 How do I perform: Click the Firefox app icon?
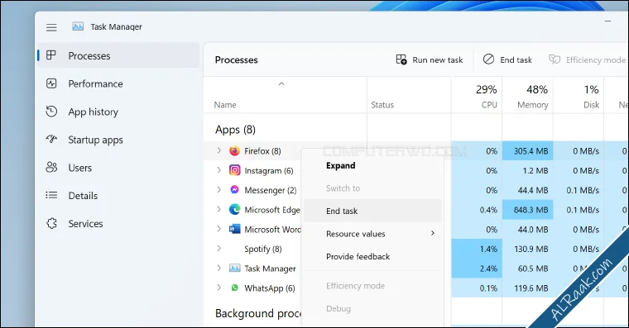pos(235,151)
